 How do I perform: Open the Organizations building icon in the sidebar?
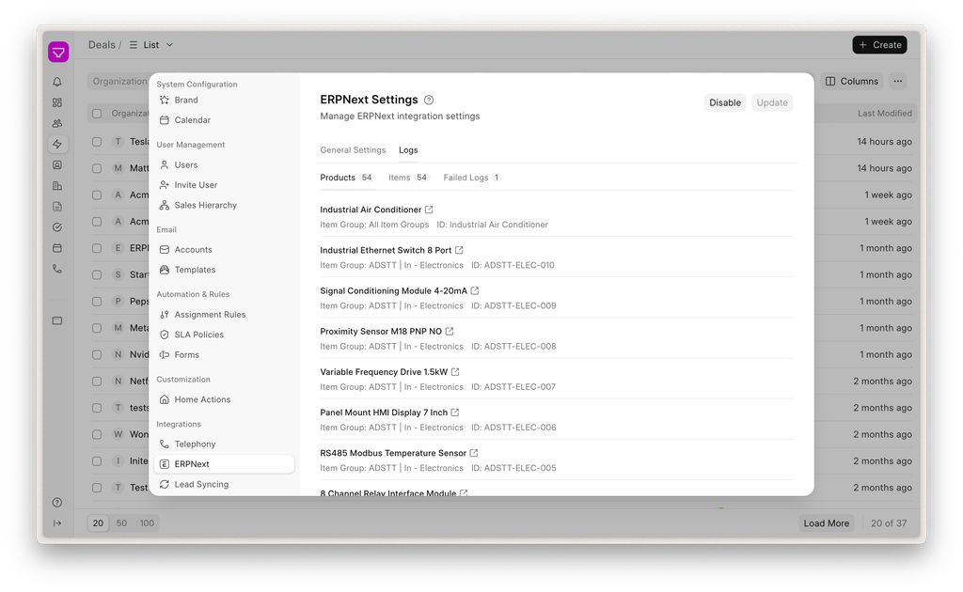(x=57, y=186)
